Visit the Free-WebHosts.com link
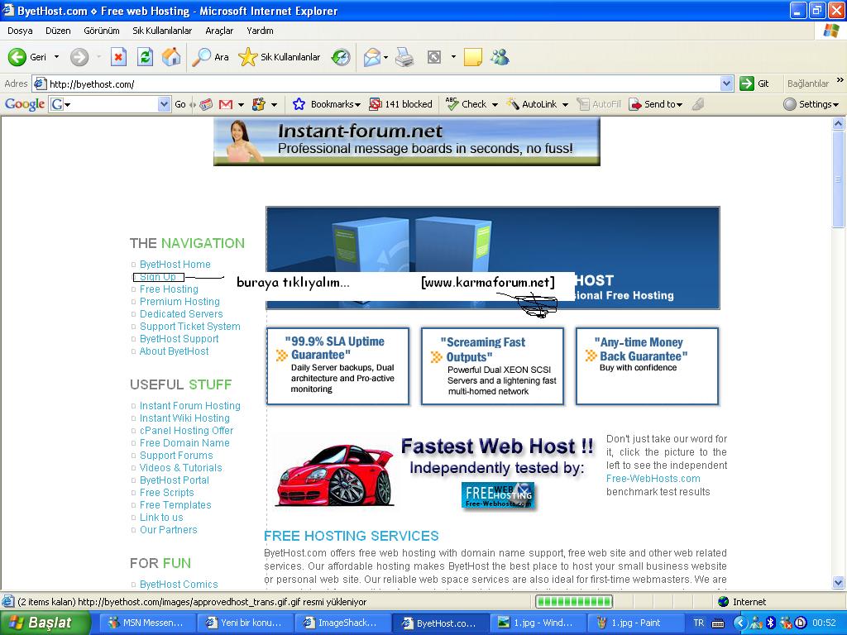Screen dimensions: 847x635 tap(653, 479)
